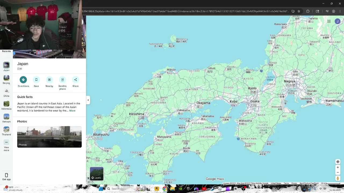Open the Google apps grid
This screenshot has width=344, height=193.
click(x=329, y=21)
